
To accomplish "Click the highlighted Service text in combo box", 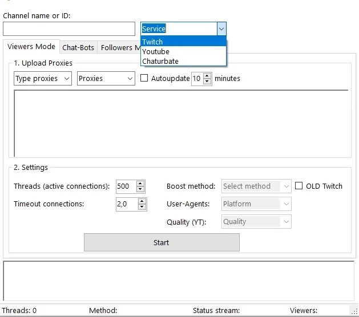I will coord(154,29).
